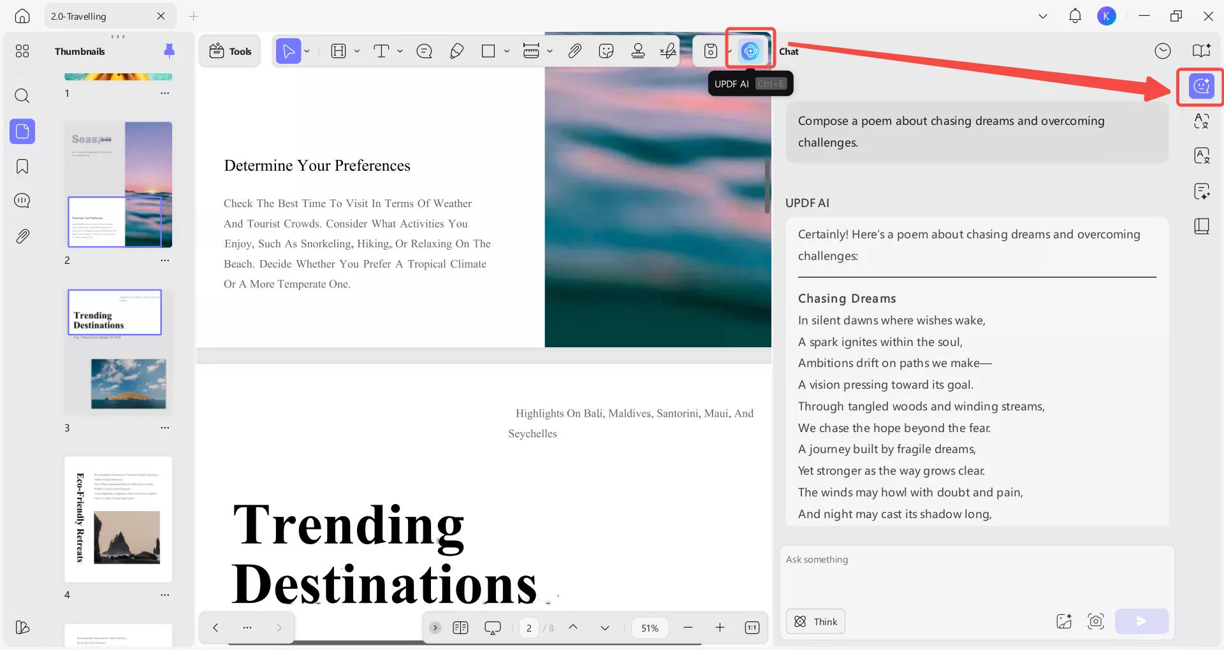Screen dimensions: 1224x650
Task: Click the screenshot capture icon in chat
Action: (1096, 621)
